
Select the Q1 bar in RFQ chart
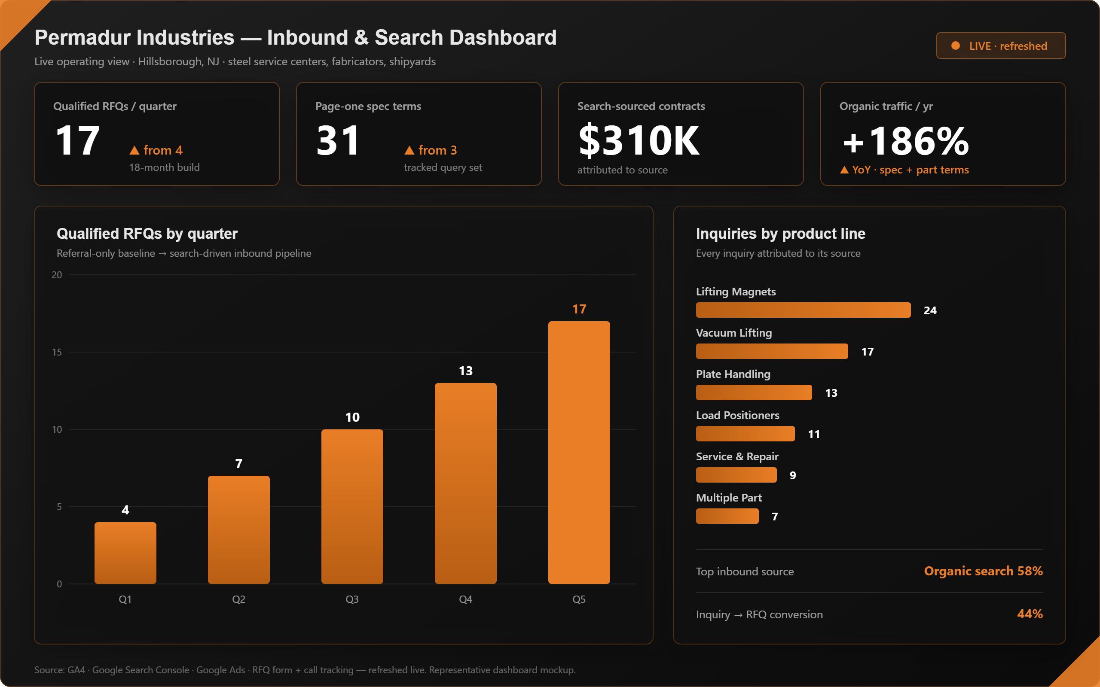point(125,553)
